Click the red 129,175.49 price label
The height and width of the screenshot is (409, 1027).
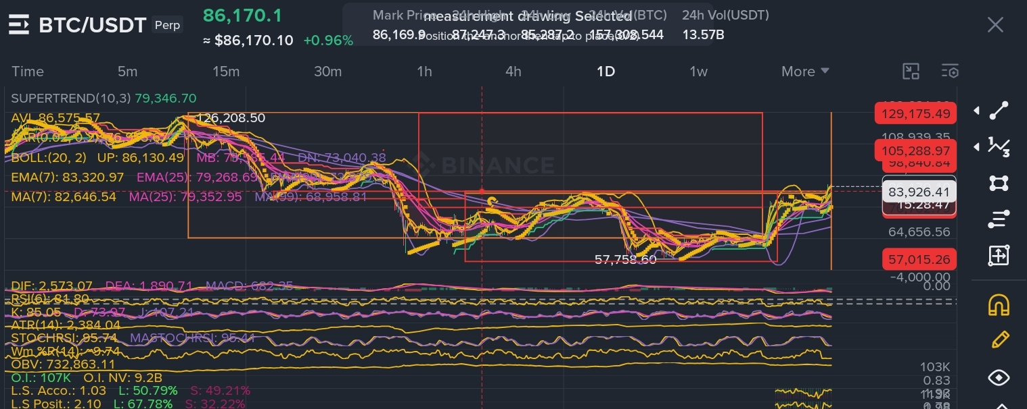tap(915, 113)
